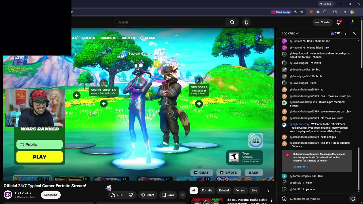Click the YouTube search magnifier button
The height and width of the screenshot is (204, 363).
232,22
